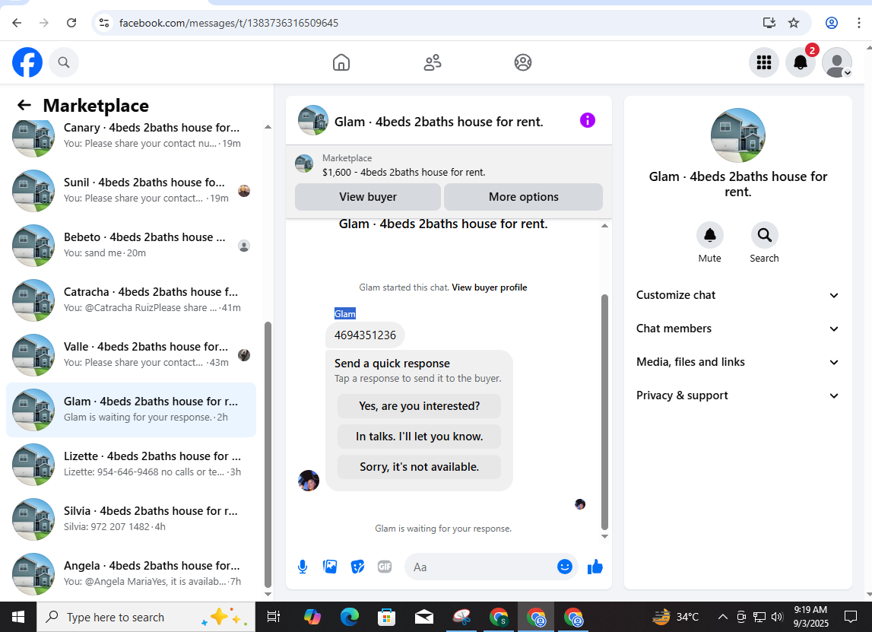Expand Media, files and links section
This screenshot has height=632, width=872.
[x=737, y=361]
